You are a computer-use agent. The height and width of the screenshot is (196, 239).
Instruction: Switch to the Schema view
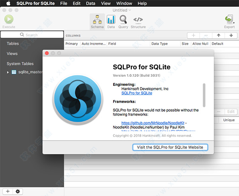coord(97,22)
